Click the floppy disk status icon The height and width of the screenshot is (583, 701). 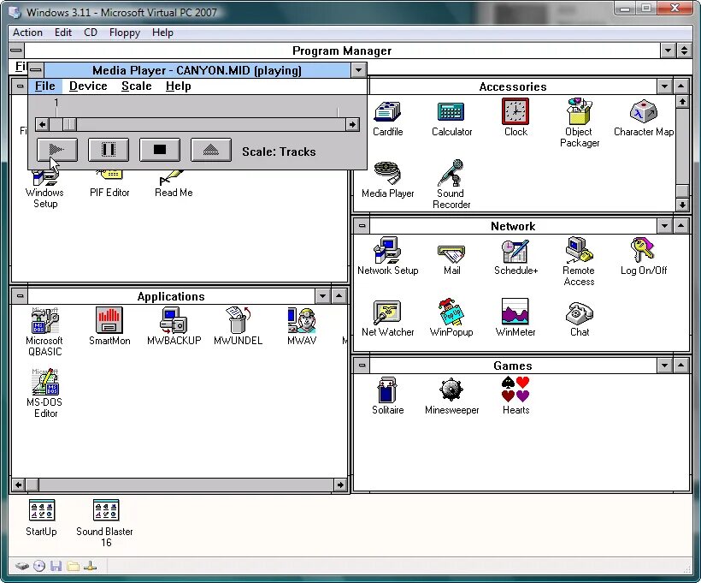pyautogui.click(x=56, y=567)
